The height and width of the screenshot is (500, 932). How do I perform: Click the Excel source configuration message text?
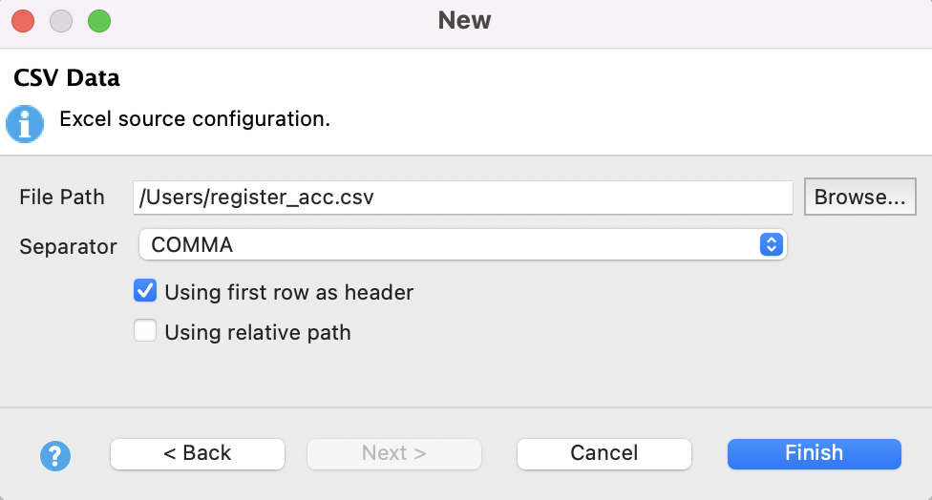pyautogui.click(x=195, y=119)
